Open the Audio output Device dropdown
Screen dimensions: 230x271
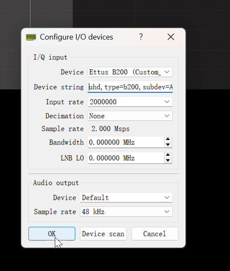point(126,197)
